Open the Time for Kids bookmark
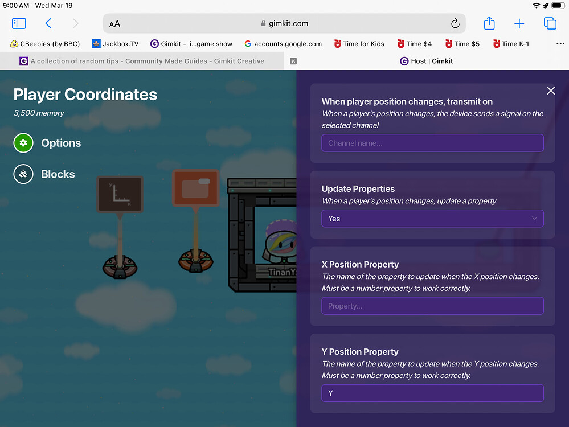The width and height of the screenshot is (569, 427). (359, 43)
